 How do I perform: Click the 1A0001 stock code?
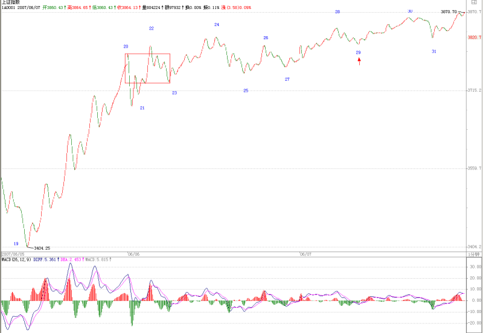pos(8,7)
